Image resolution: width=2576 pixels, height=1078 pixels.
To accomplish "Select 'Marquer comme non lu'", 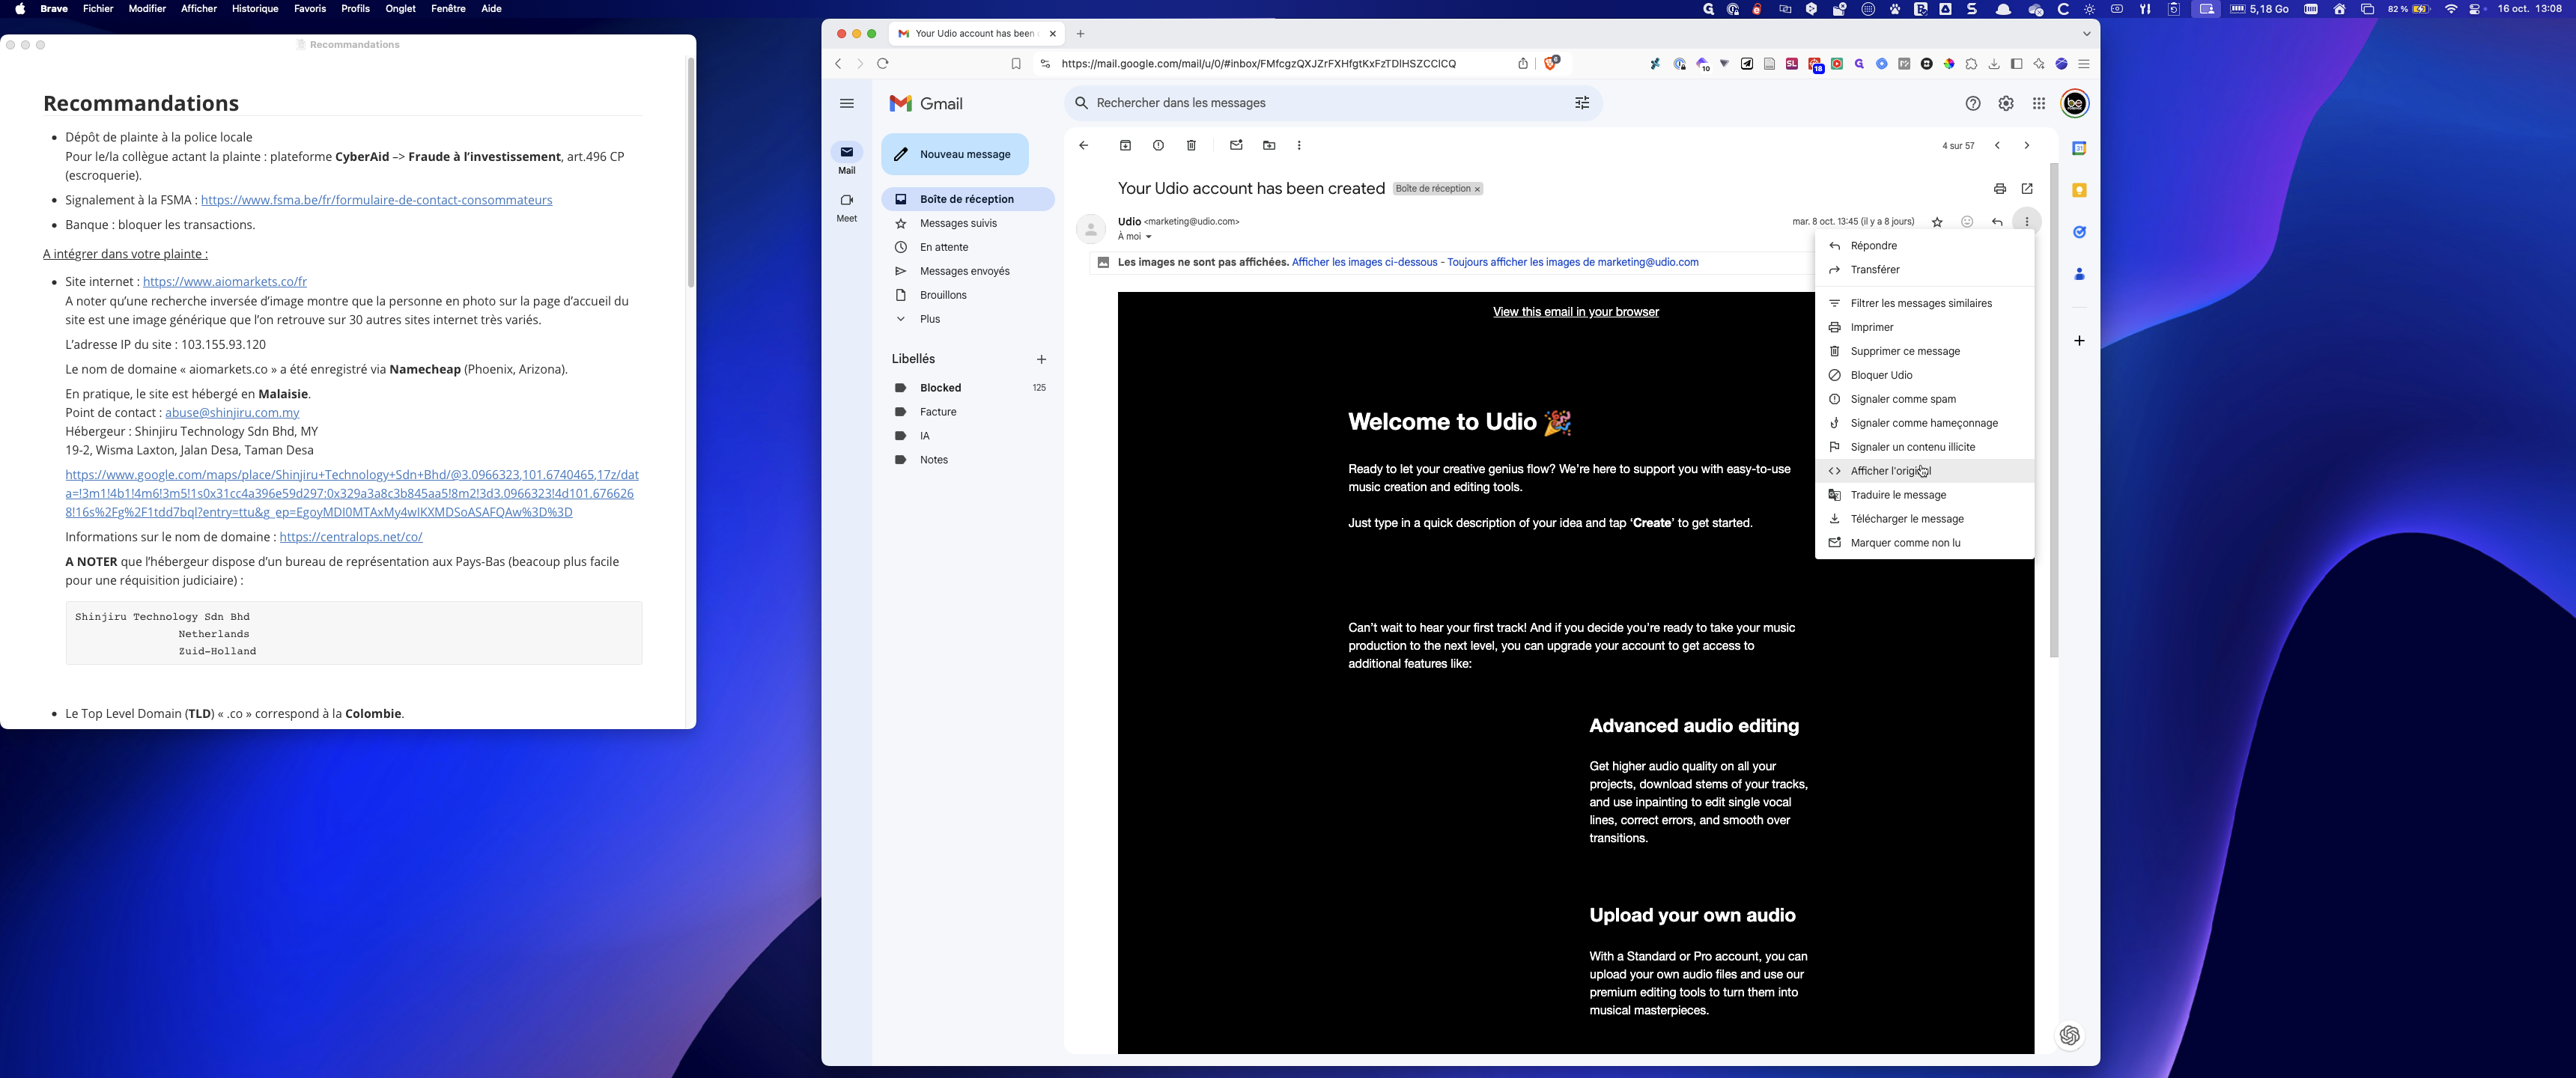I will pyautogui.click(x=1924, y=543).
